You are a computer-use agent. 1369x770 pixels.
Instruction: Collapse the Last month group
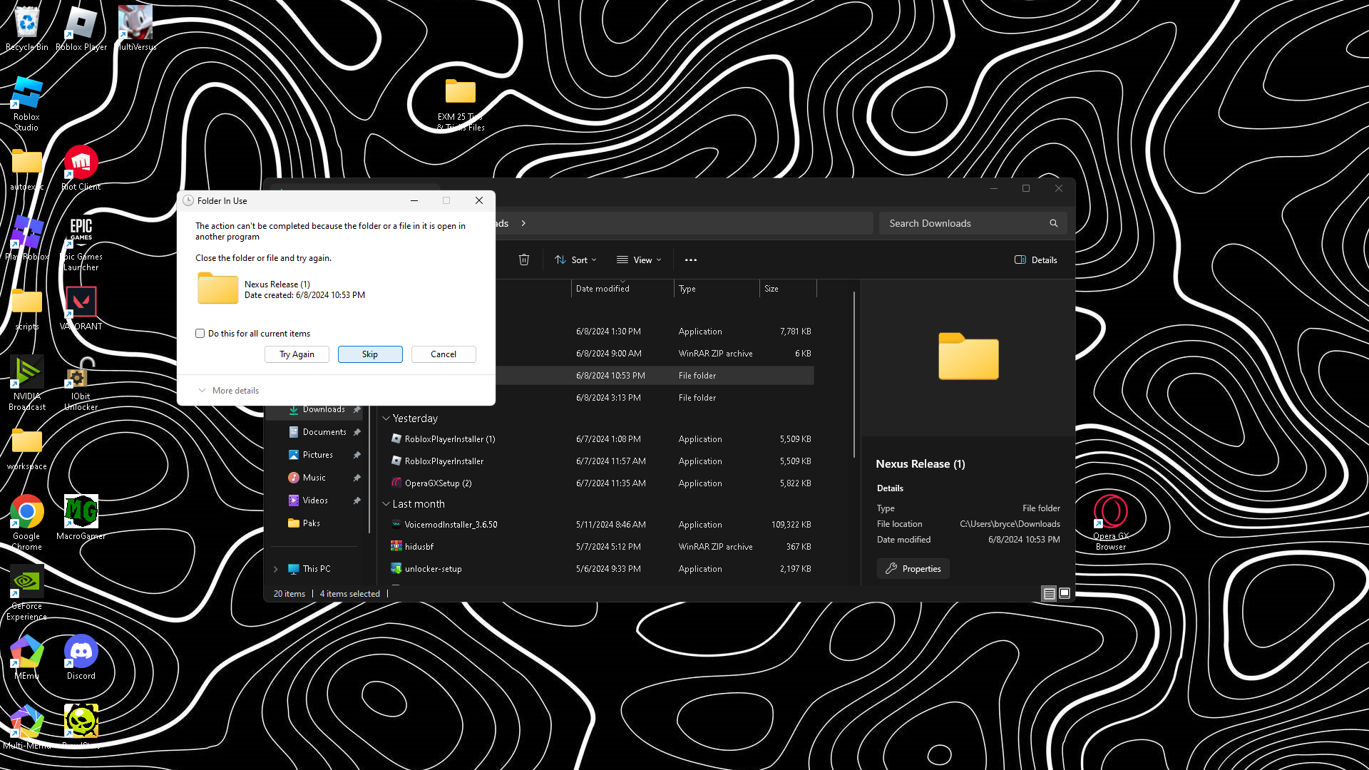point(386,504)
